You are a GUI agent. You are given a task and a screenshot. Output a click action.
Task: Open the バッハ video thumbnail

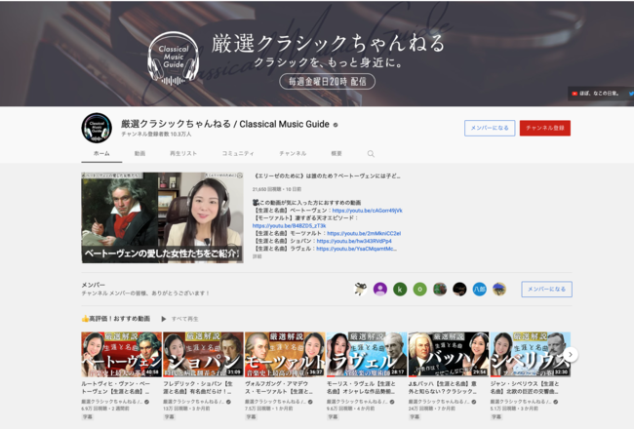(449, 355)
